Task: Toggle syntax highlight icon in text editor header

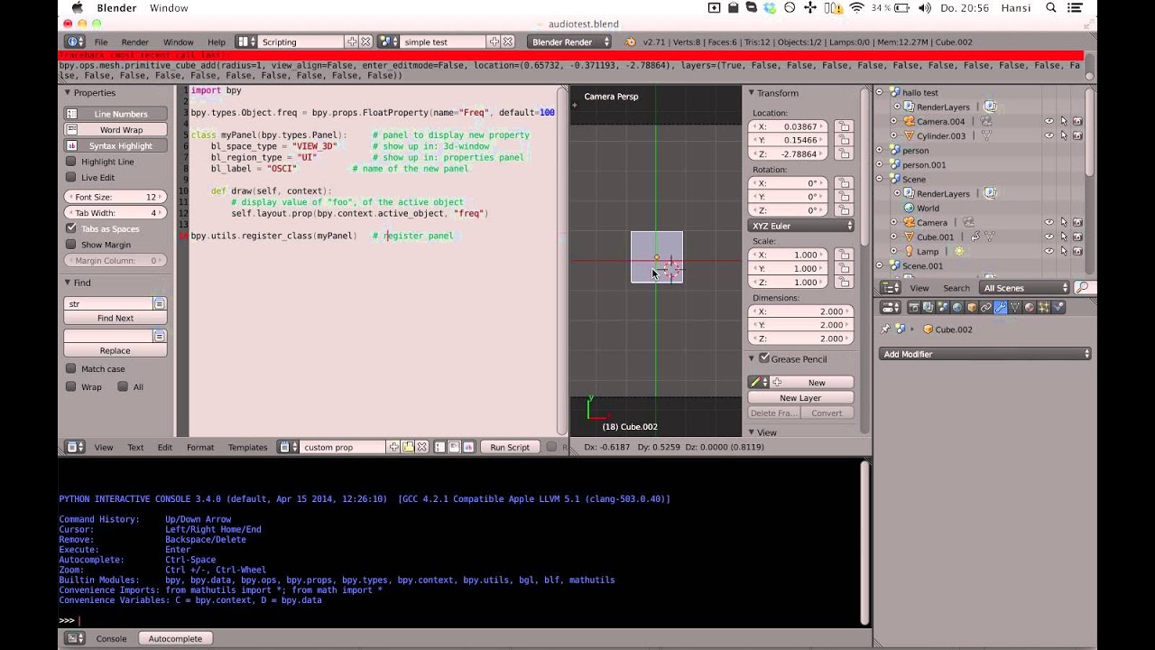Action: (x=469, y=447)
